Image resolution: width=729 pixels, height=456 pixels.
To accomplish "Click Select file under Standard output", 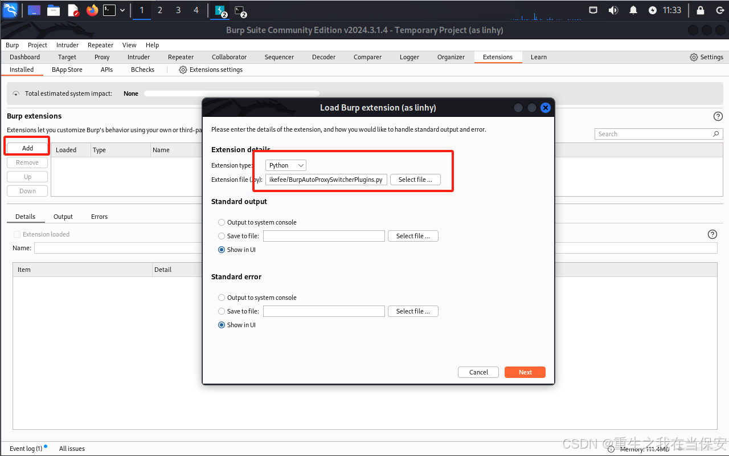I will pyautogui.click(x=413, y=236).
